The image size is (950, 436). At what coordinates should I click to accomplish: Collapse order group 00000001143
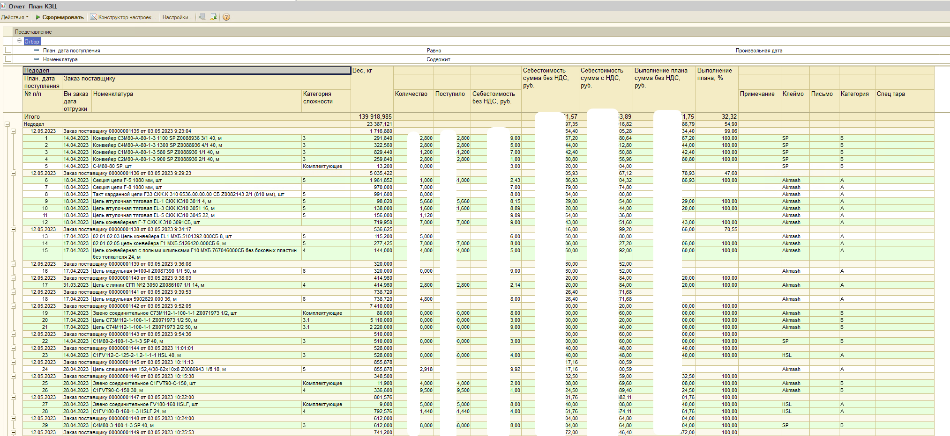(x=13, y=334)
